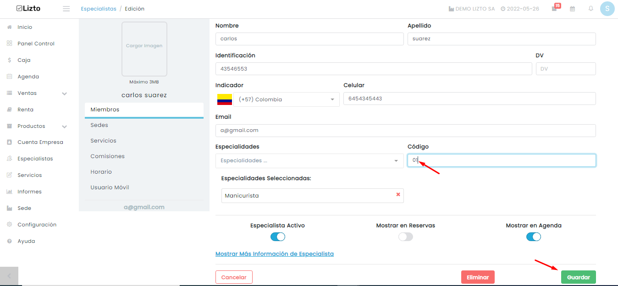This screenshot has height=286, width=618.
Task: Open Configuración gear in sidebar
Action: tap(9, 225)
